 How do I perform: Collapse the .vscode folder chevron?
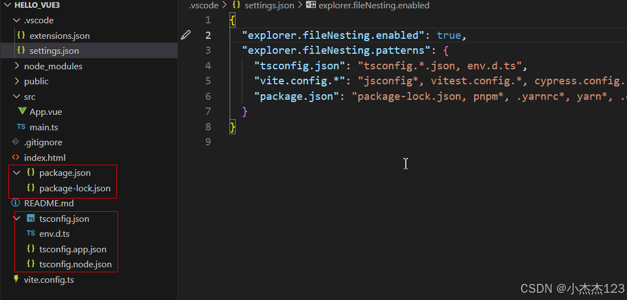tap(17, 21)
